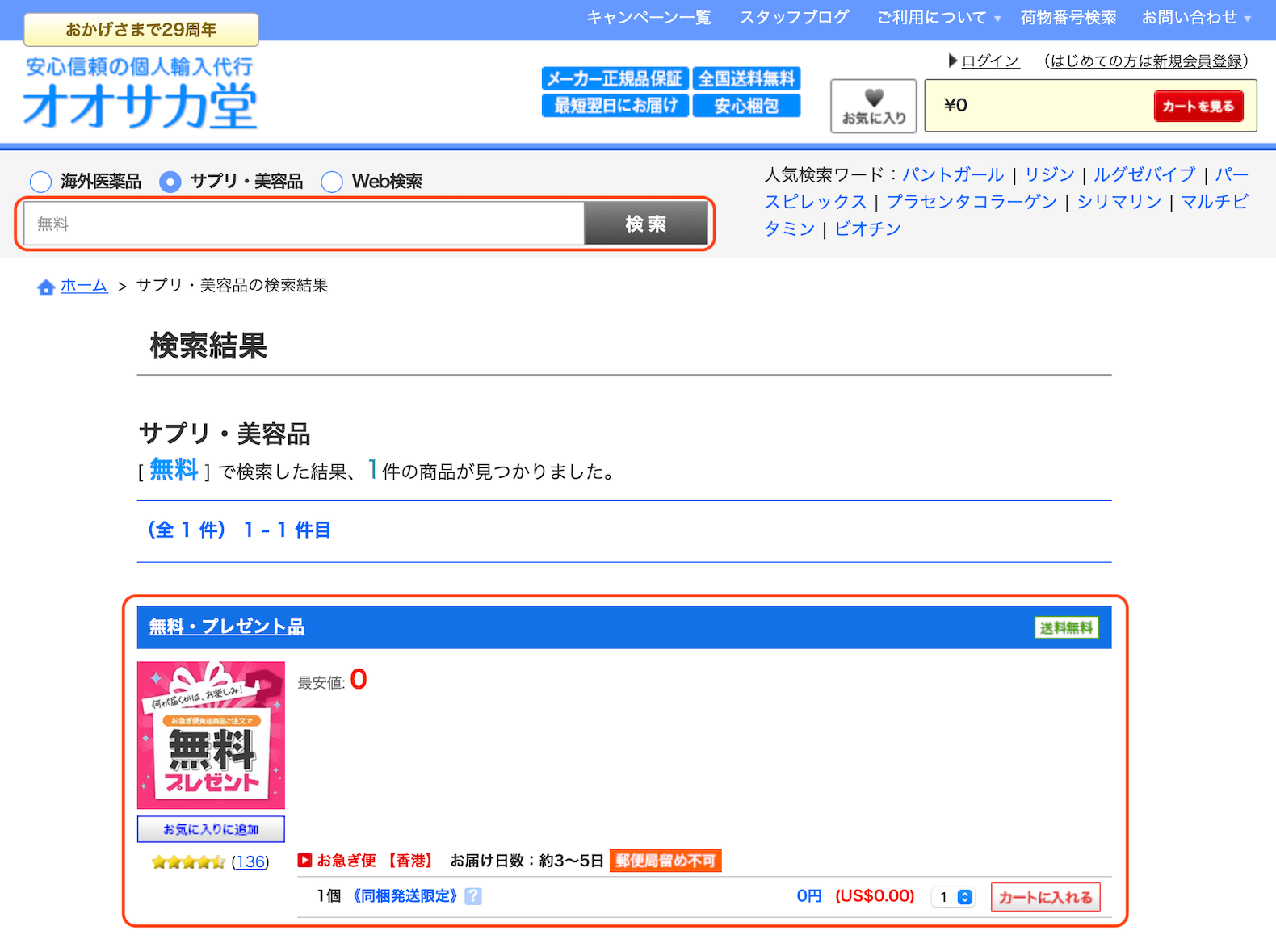Screen dimensions: 1276x939
Task: Click popular keyword ルグゼバイブ
Action: point(1144,174)
